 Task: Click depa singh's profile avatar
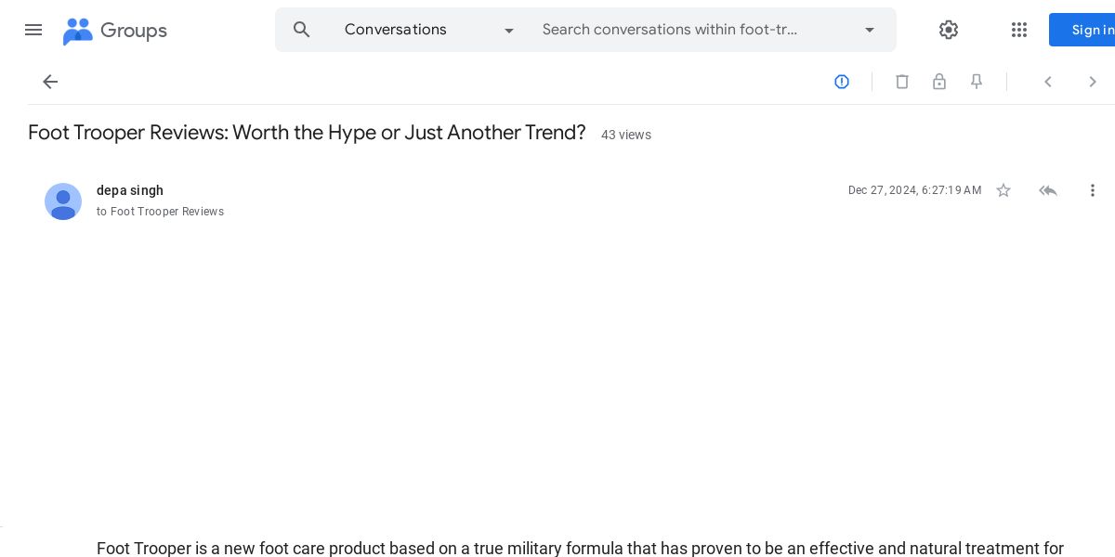click(63, 201)
